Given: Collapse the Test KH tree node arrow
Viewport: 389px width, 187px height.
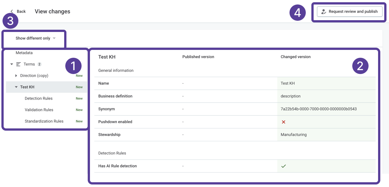Looking at the screenshot, I should 16,87.
